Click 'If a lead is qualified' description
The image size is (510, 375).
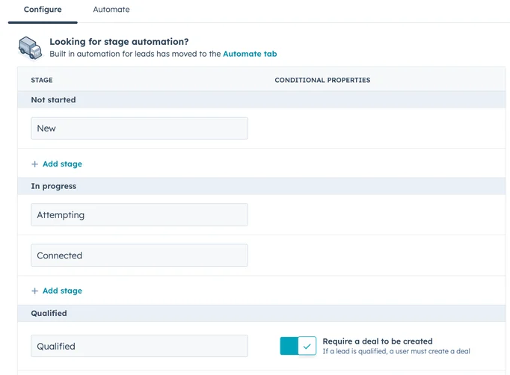point(396,351)
